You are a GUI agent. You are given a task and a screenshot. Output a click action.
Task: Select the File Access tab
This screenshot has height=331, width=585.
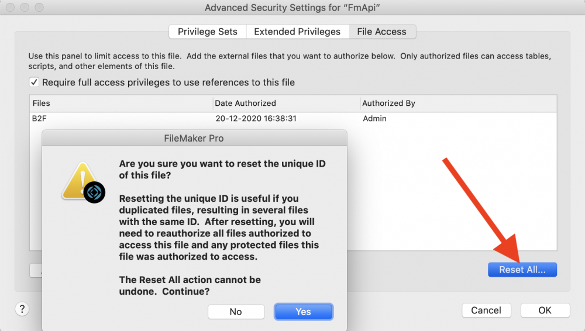coord(381,32)
